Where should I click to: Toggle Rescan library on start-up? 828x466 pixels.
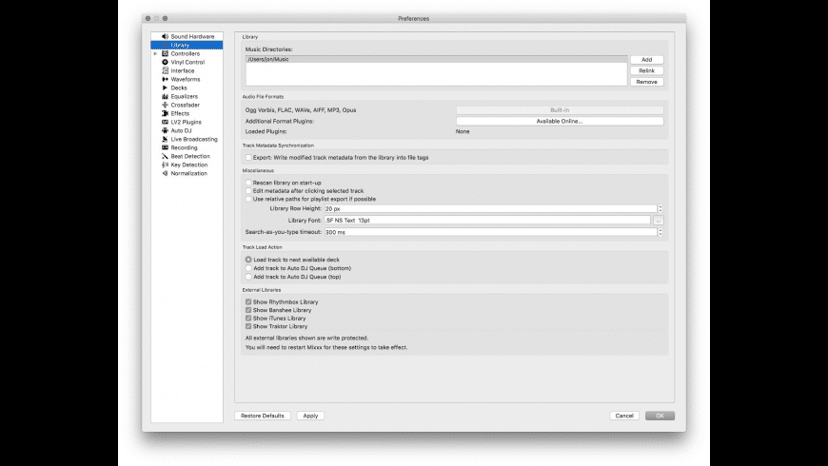[248, 183]
